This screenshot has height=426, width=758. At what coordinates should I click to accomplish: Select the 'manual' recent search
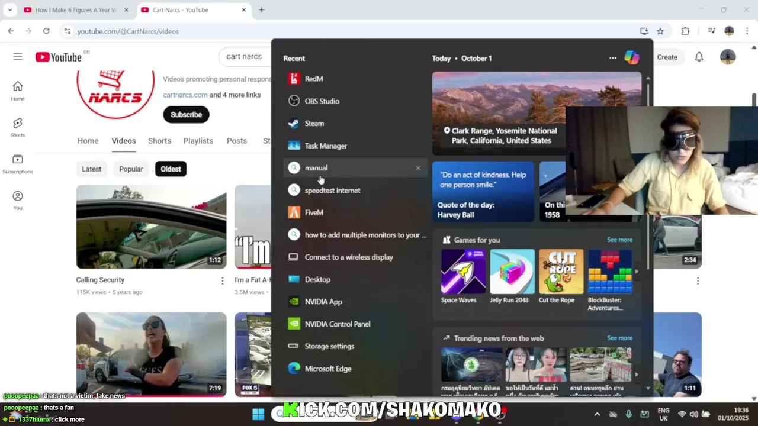point(355,168)
